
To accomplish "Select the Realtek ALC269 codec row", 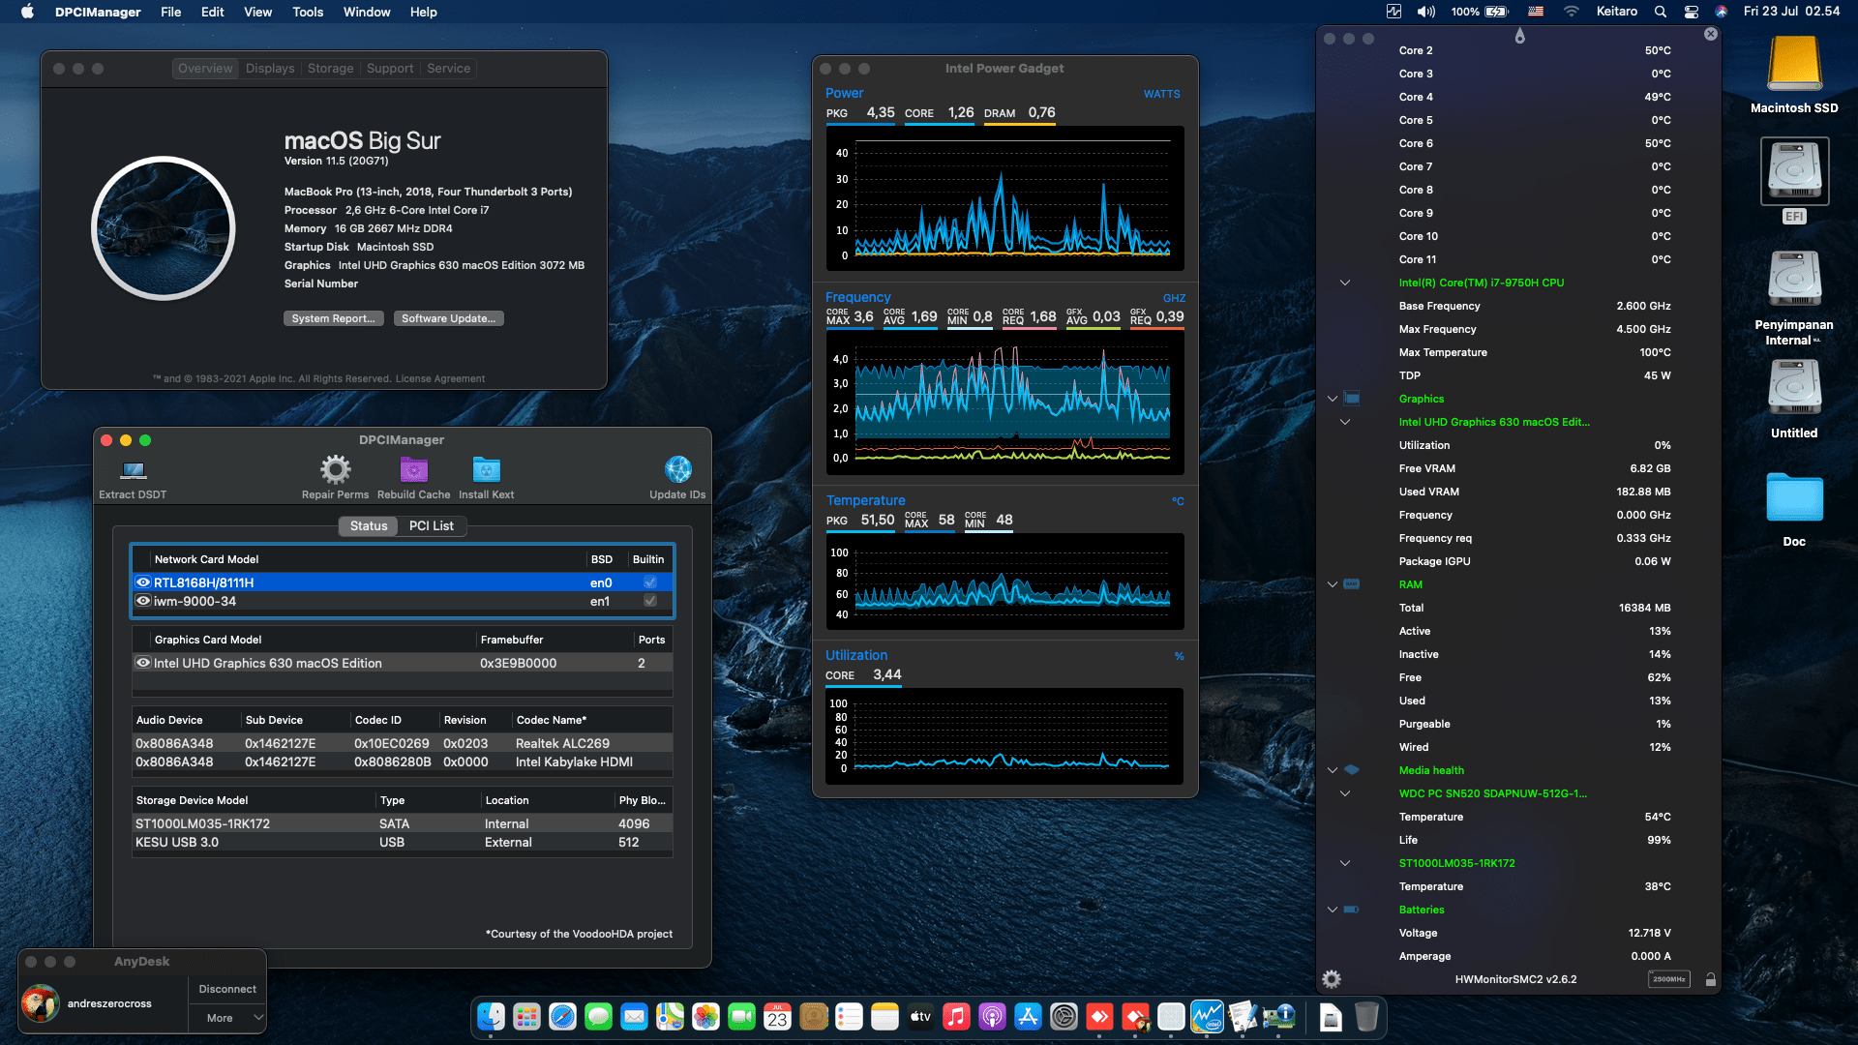I will tap(403, 743).
